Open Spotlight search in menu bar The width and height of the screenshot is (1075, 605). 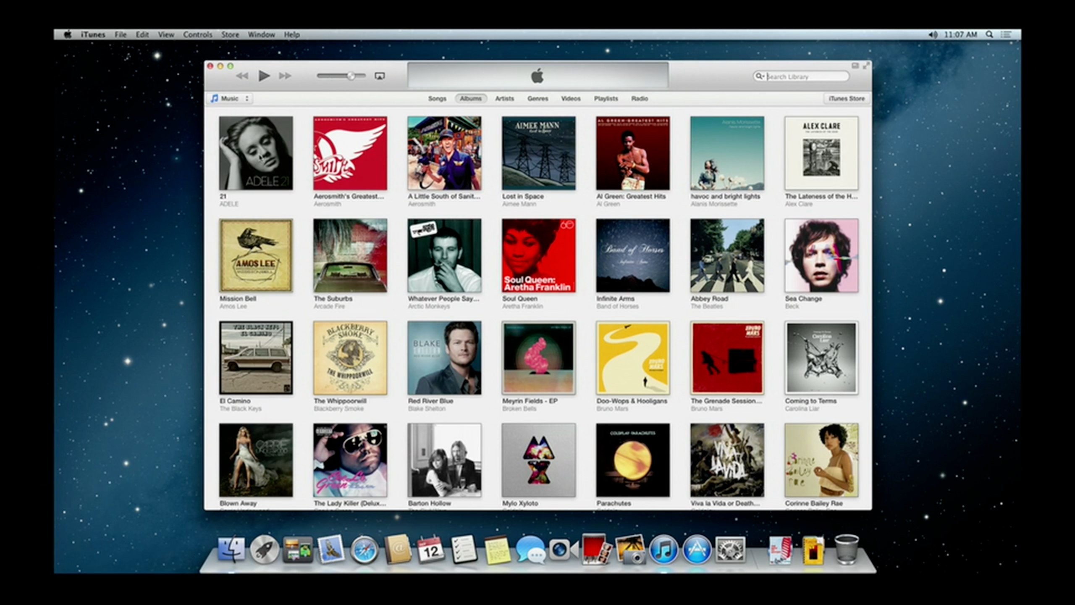(x=989, y=34)
